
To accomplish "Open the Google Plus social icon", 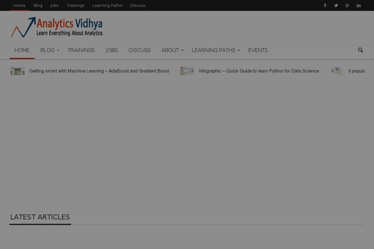I will (347, 6).
